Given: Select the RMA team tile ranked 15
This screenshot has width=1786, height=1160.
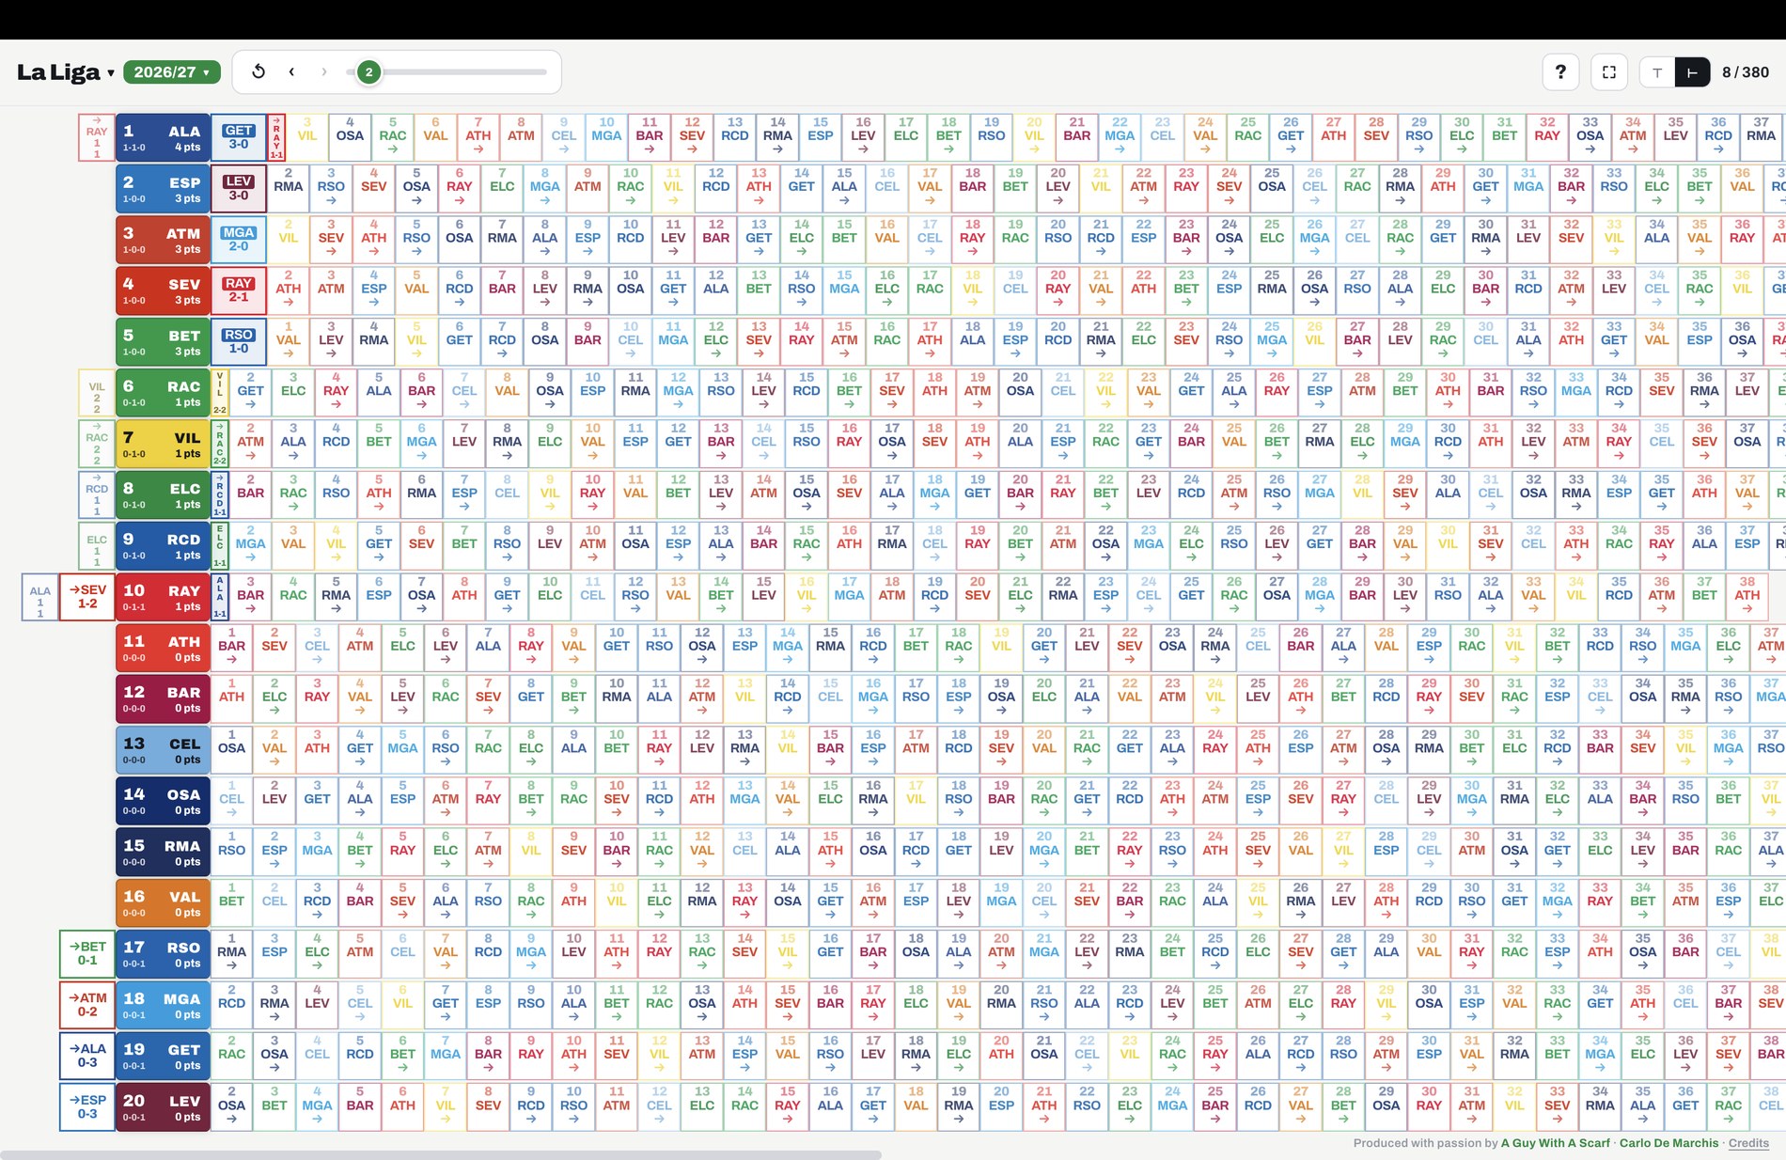Looking at the screenshot, I should pyautogui.click(x=163, y=853).
